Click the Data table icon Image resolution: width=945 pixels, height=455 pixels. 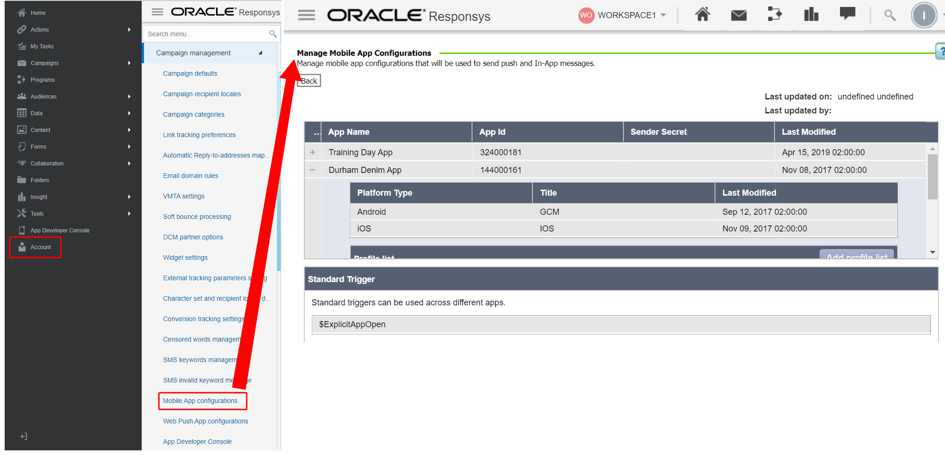coord(22,113)
